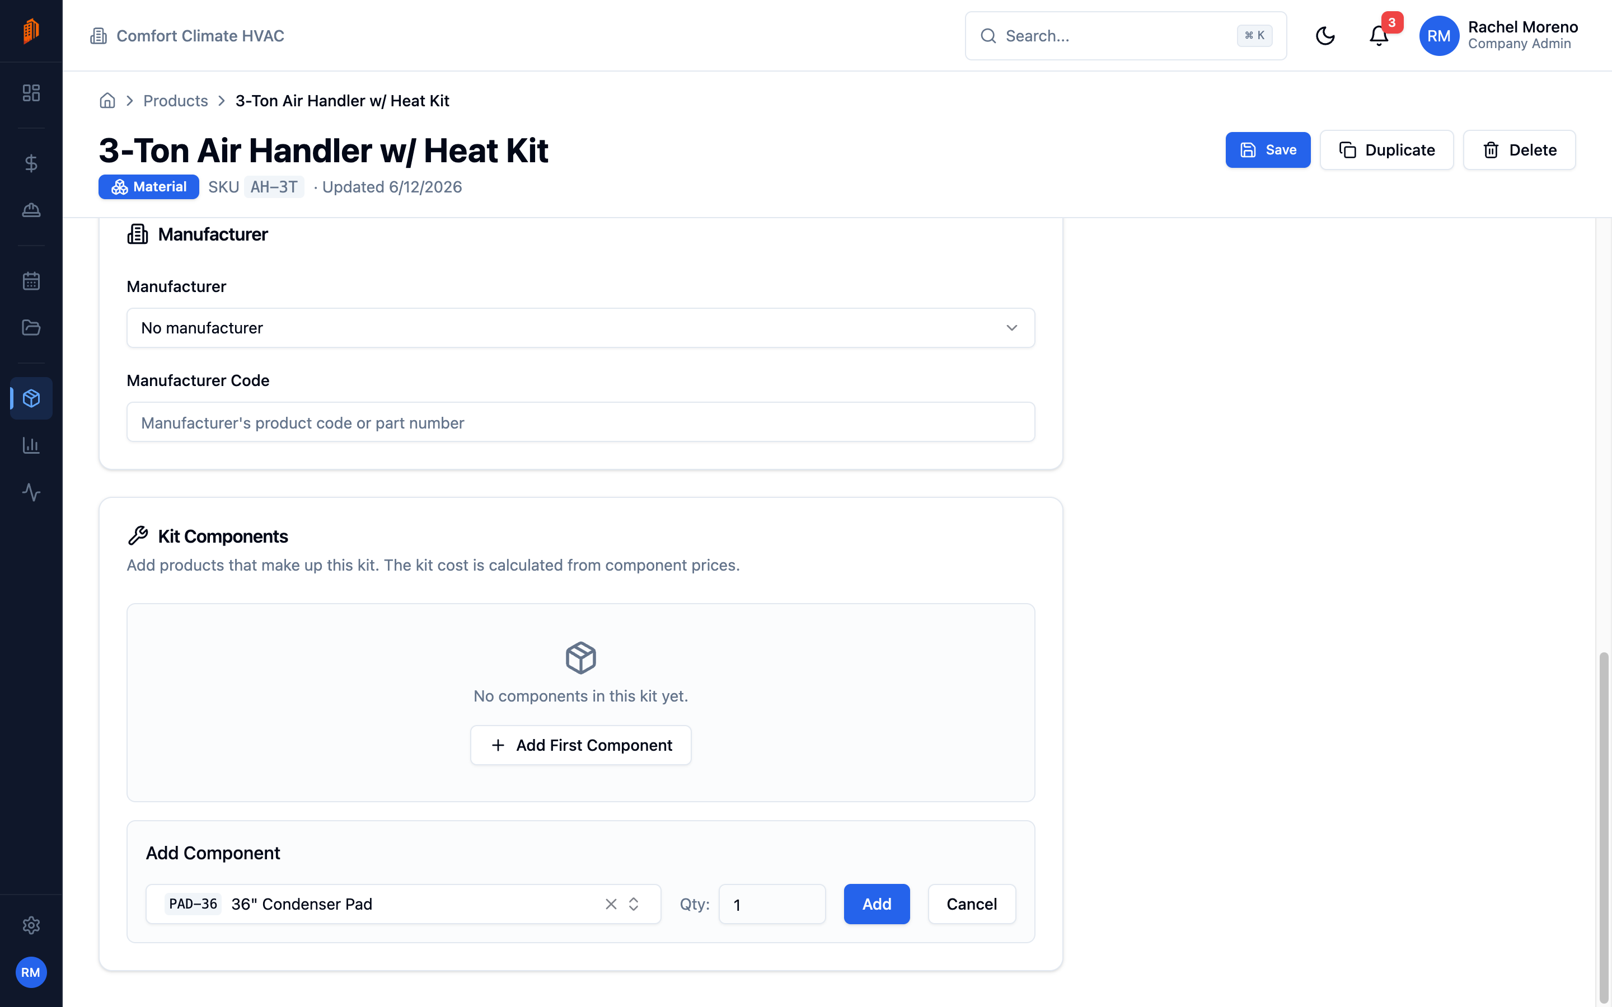Expand the Manufacturer dropdown
This screenshot has height=1007, width=1612.
point(580,328)
